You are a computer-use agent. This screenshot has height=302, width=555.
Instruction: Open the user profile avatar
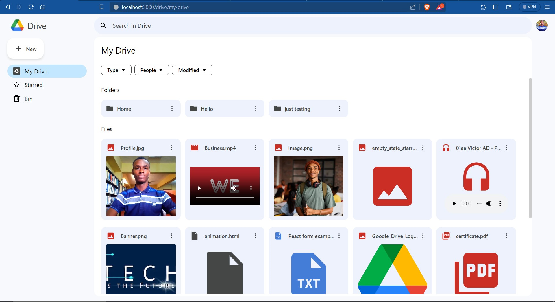coord(542,26)
